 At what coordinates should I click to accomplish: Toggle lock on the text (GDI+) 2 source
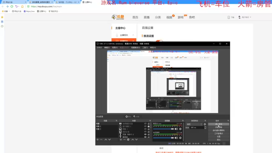pos(149,134)
